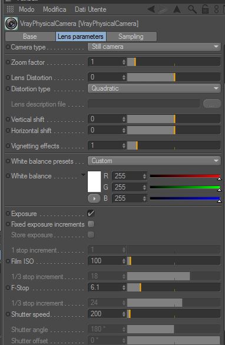Click the white balance color swatch
The height and width of the screenshot is (345, 225).
94,182
